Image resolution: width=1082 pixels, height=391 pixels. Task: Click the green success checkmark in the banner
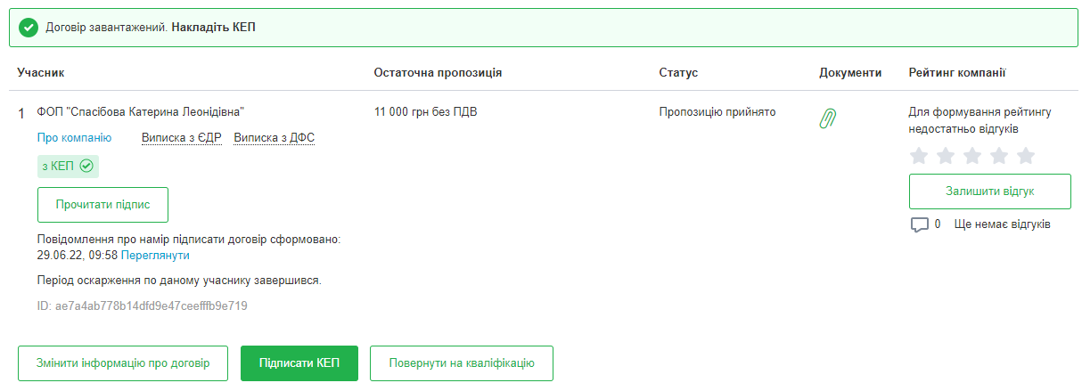click(x=29, y=28)
